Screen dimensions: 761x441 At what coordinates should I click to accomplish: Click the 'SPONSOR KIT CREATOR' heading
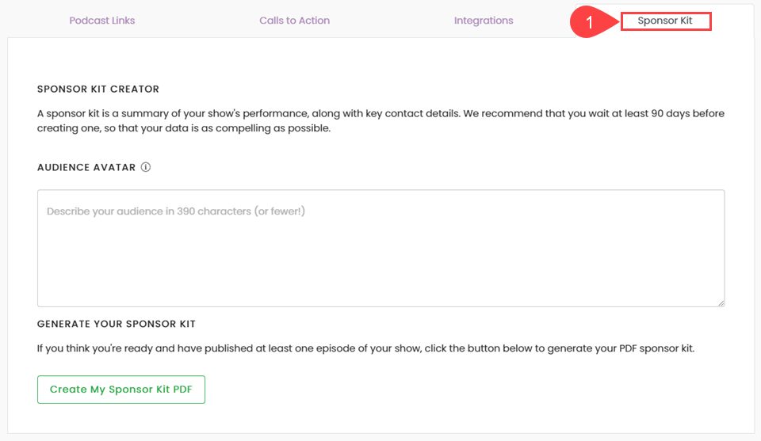coord(98,89)
